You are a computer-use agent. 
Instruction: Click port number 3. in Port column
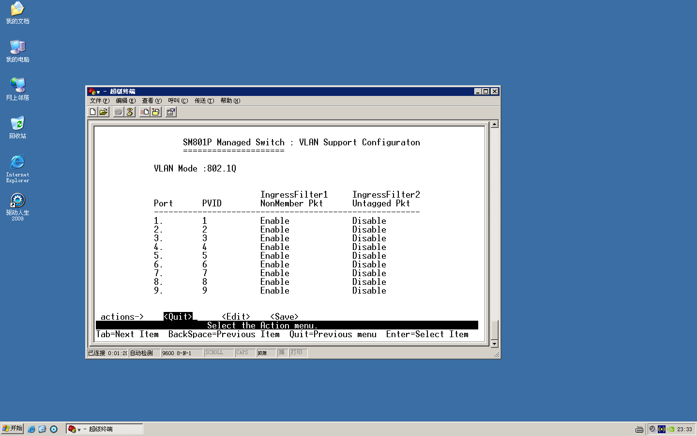pyautogui.click(x=158, y=238)
